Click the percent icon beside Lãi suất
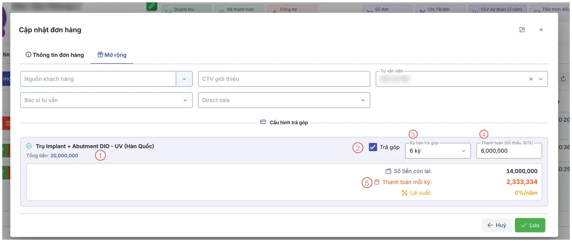 point(404,193)
